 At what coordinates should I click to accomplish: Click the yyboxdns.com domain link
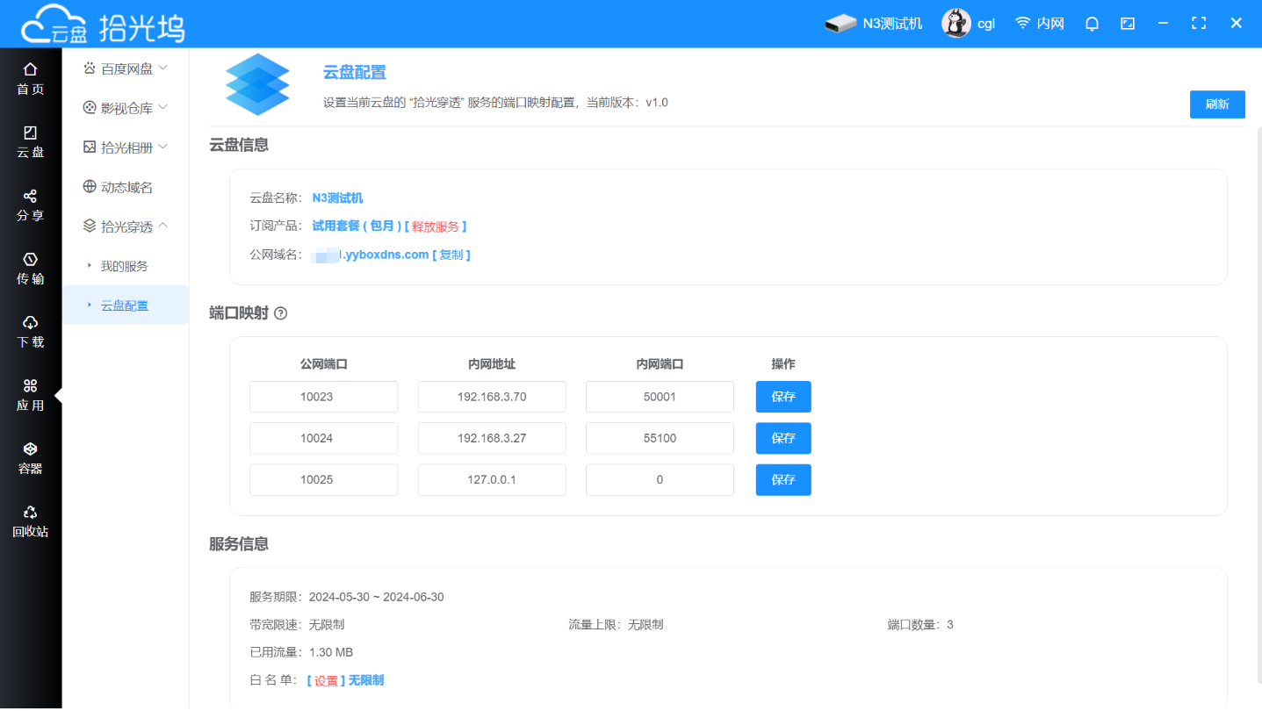click(371, 255)
